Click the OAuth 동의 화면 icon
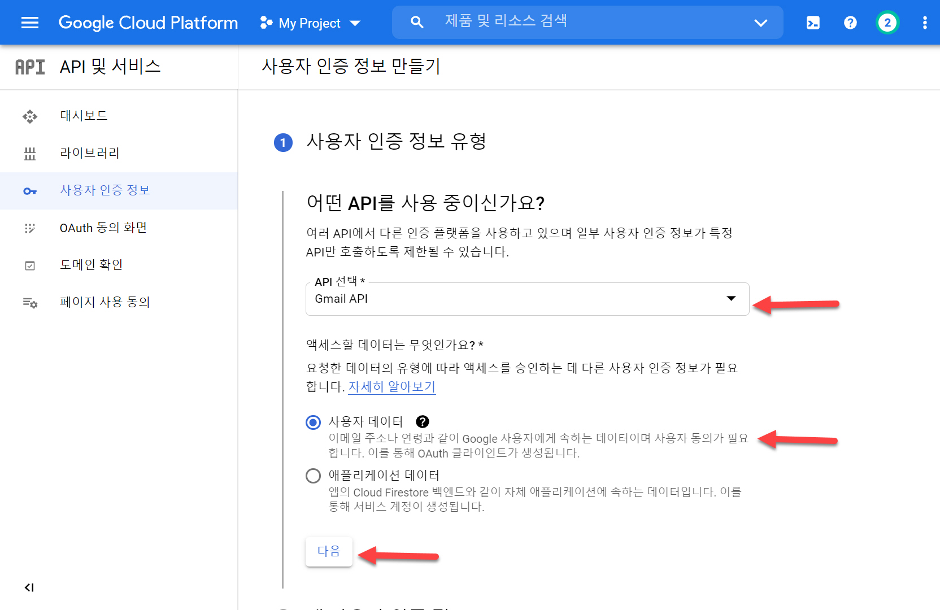This screenshot has width=940, height=610. 29,228
